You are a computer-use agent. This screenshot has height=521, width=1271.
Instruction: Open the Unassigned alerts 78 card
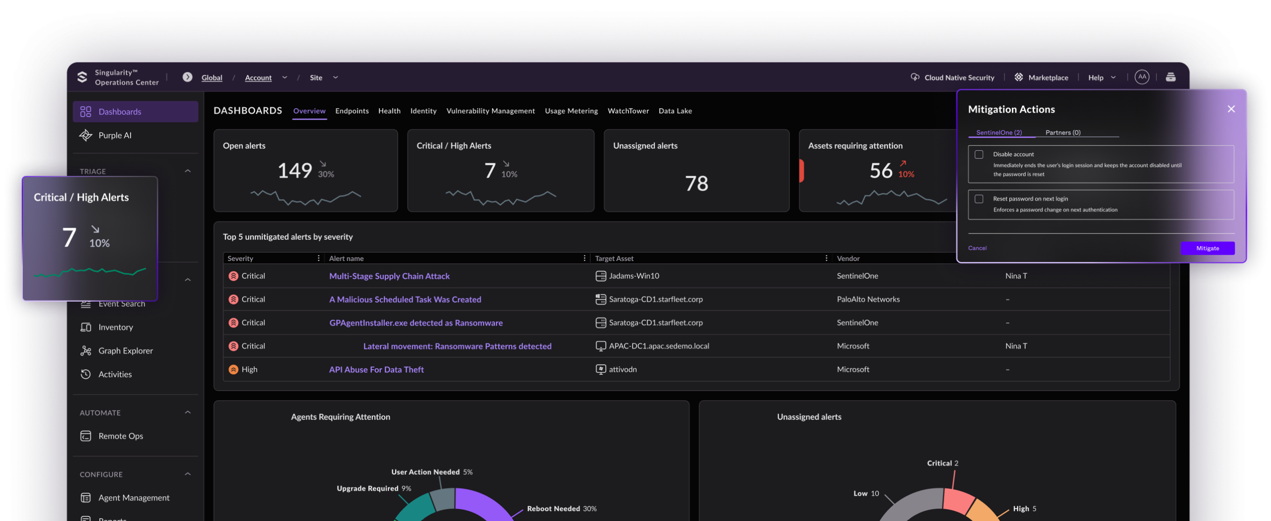pyautogui.click(x=696, y=171)
